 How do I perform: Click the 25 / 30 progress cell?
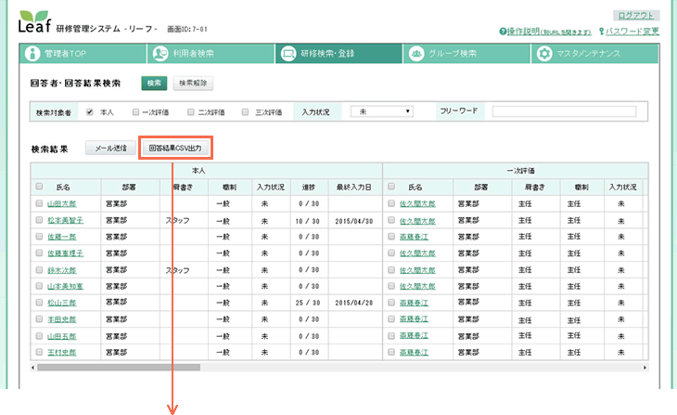coord(307,303)
